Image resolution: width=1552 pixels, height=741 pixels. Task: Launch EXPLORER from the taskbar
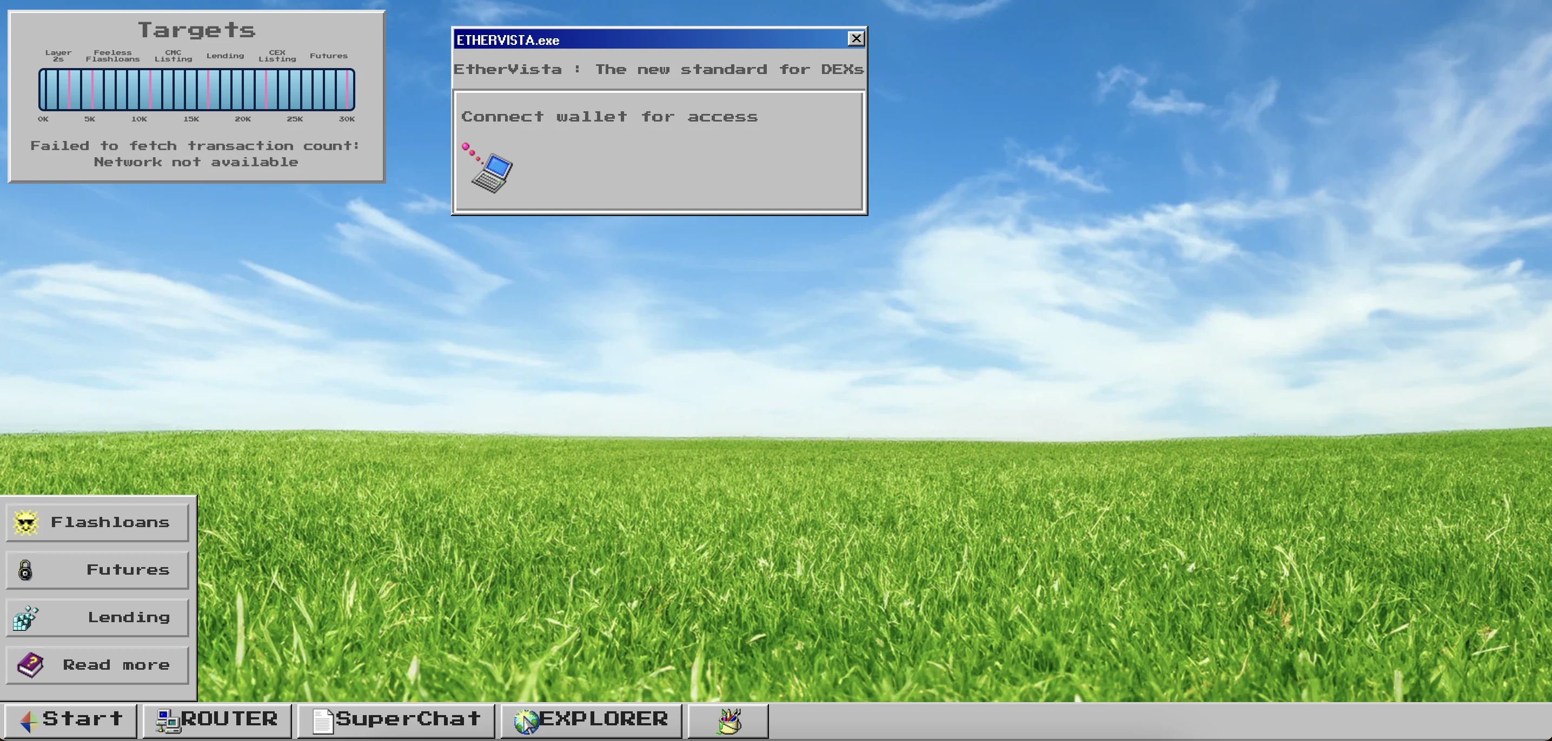coord(602,719)
